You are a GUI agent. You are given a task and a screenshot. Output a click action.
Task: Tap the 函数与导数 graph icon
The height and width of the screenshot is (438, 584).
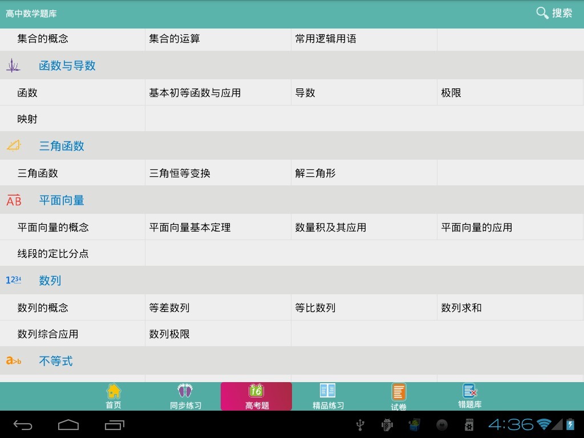[x=13, y=66]
